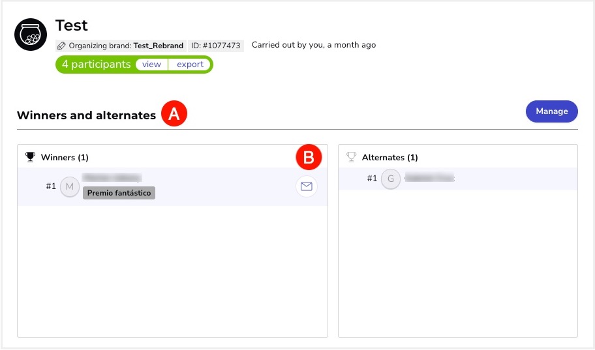Click the pencil edit icon beside Organizing brand
This screenshot has width=595, height=350.
61,46
